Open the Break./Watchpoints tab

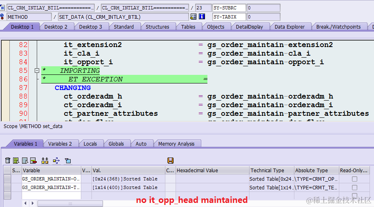point(338,27)
